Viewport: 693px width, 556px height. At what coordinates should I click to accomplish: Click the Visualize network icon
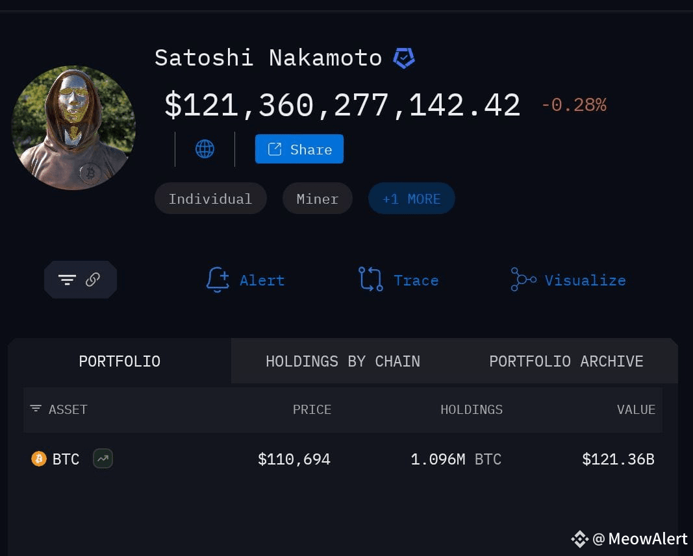523,280
